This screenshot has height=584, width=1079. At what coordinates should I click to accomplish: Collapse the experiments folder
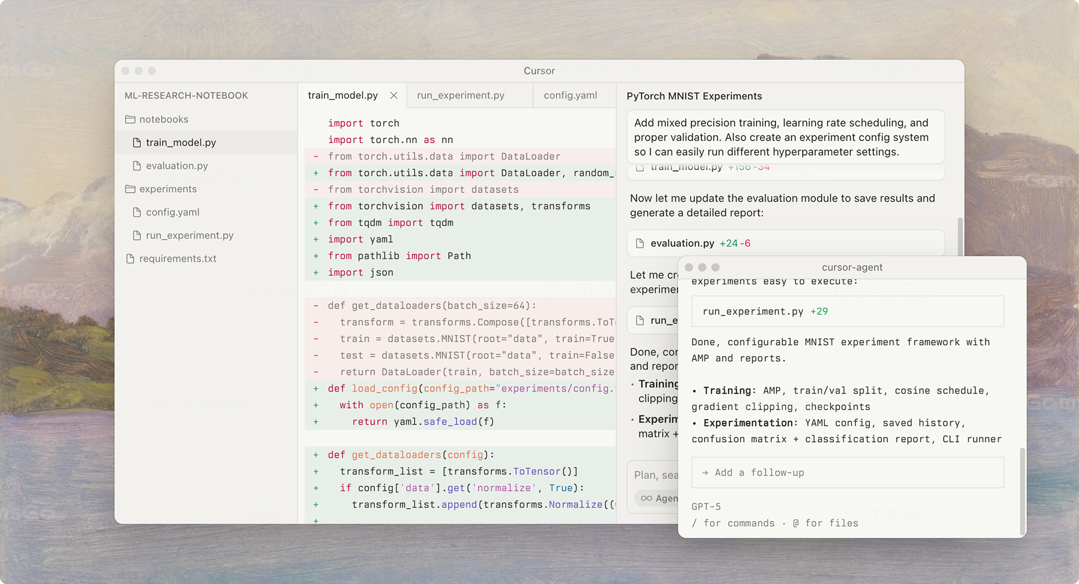[x=168, y=189]
